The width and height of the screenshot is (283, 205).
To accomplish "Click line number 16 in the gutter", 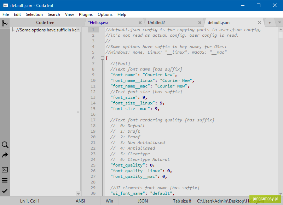I will pos(93,114).
